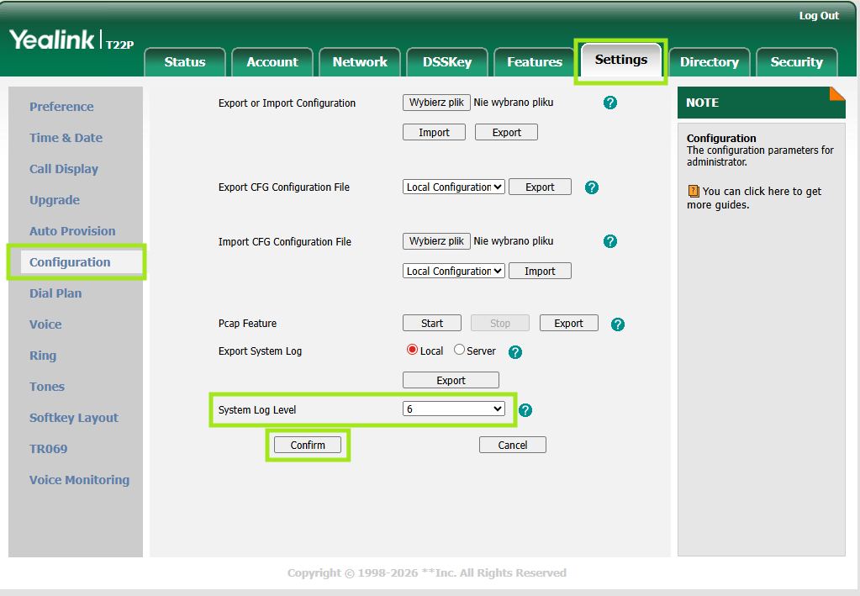Click Export button under Export System Log
The width and height of the screenshot is (860, 596).
point(451,380)
